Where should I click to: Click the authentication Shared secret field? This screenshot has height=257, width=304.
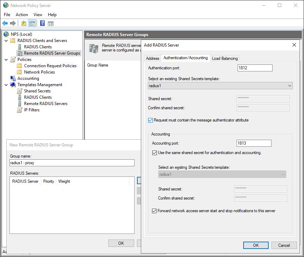[x=263, y=99]
